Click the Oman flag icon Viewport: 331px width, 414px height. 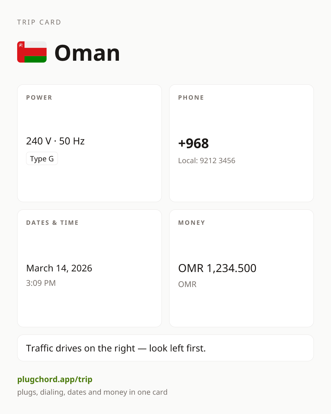[x=32, y=52]
